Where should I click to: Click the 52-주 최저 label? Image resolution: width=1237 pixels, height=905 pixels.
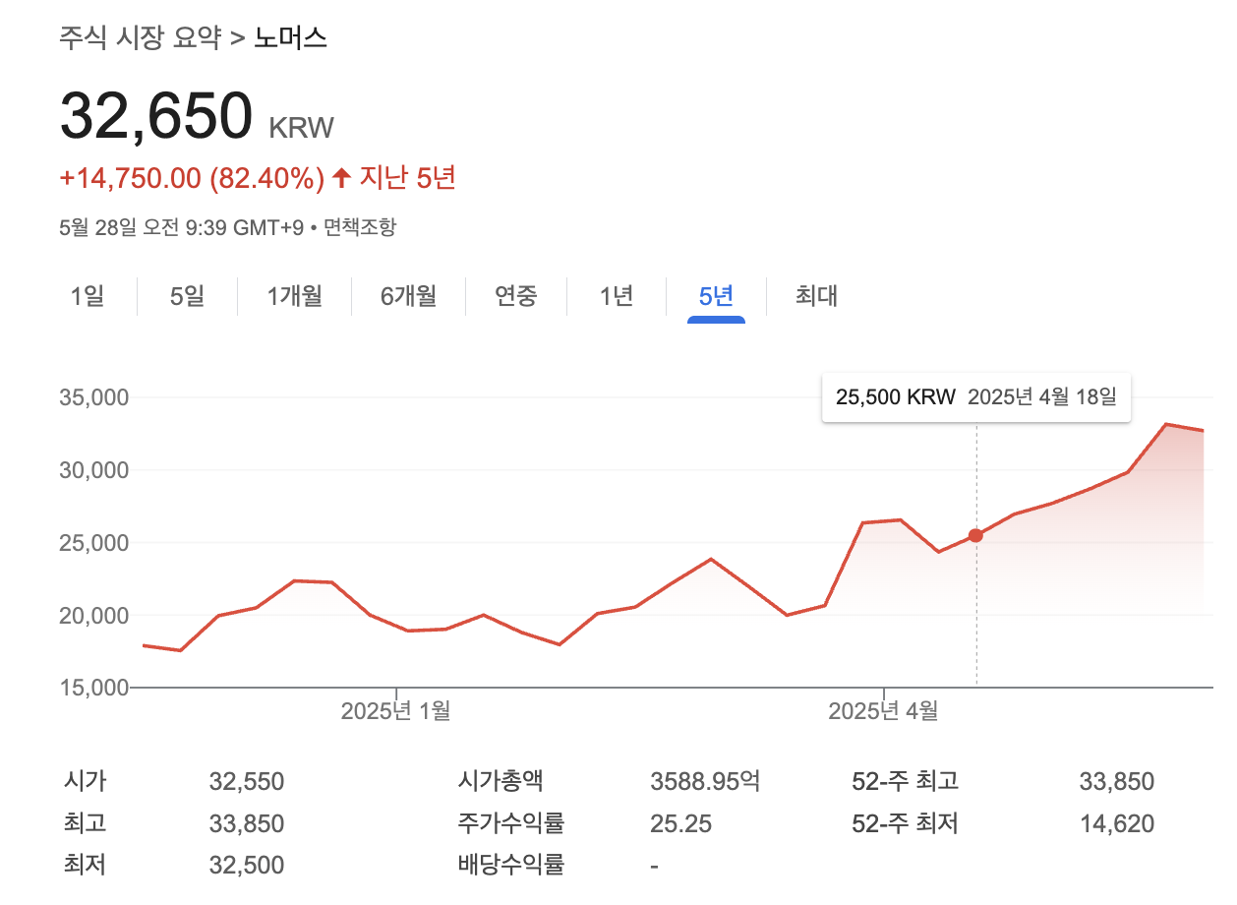click(x=905, y=823)
